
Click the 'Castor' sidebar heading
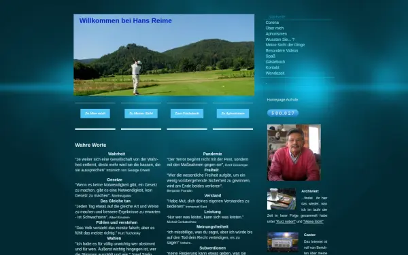point(309,235)
